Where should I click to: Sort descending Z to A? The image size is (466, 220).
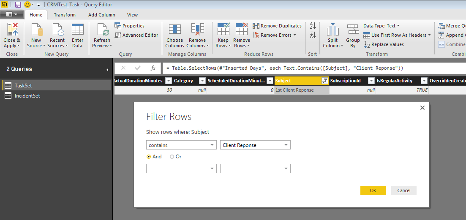[313, 35]
